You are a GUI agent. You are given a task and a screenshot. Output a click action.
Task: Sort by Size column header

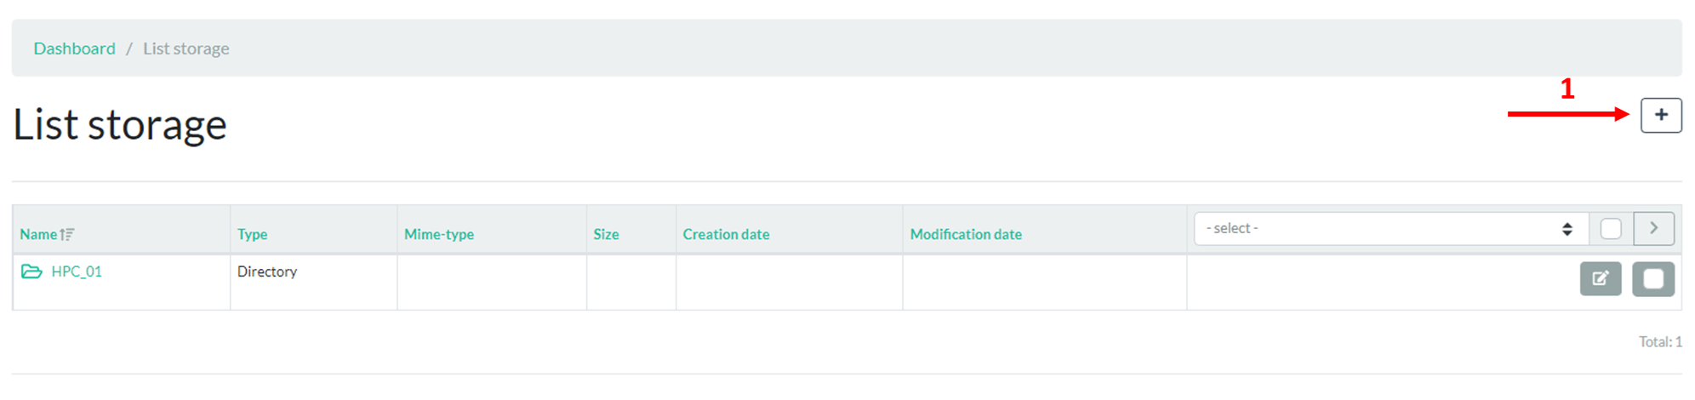(606, 234)
